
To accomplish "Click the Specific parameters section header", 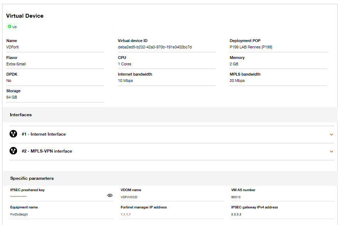I will pyautogui.click(x=32, y=178).
